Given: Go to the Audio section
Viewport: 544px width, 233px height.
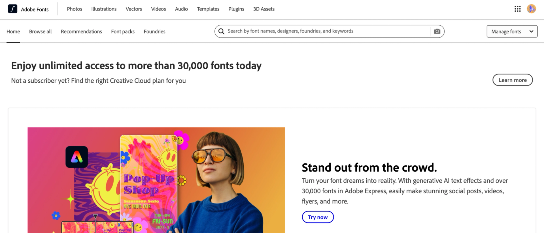Looking at the screenshot, I should (181, 9).
